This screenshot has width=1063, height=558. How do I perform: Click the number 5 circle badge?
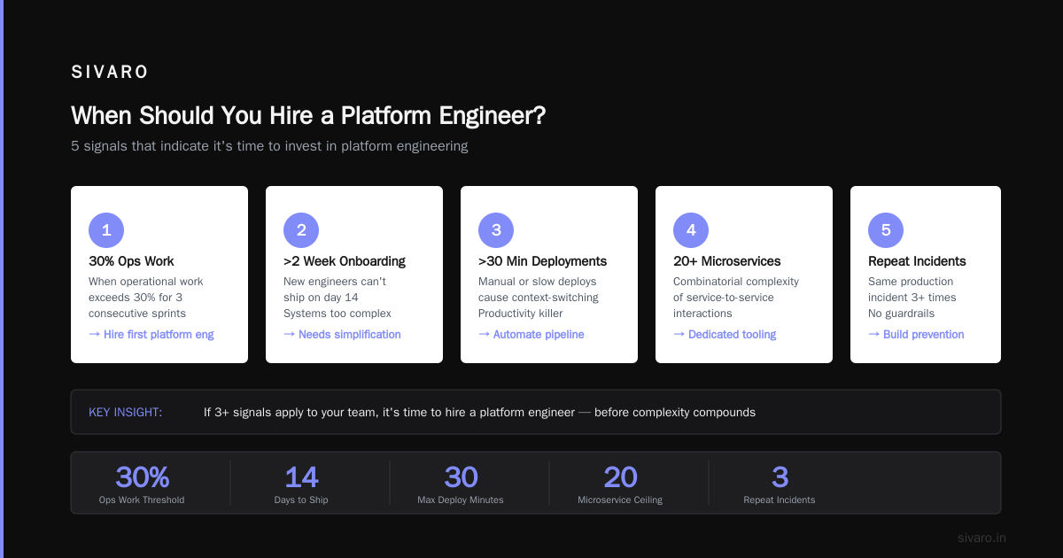[x=886, y=230]
